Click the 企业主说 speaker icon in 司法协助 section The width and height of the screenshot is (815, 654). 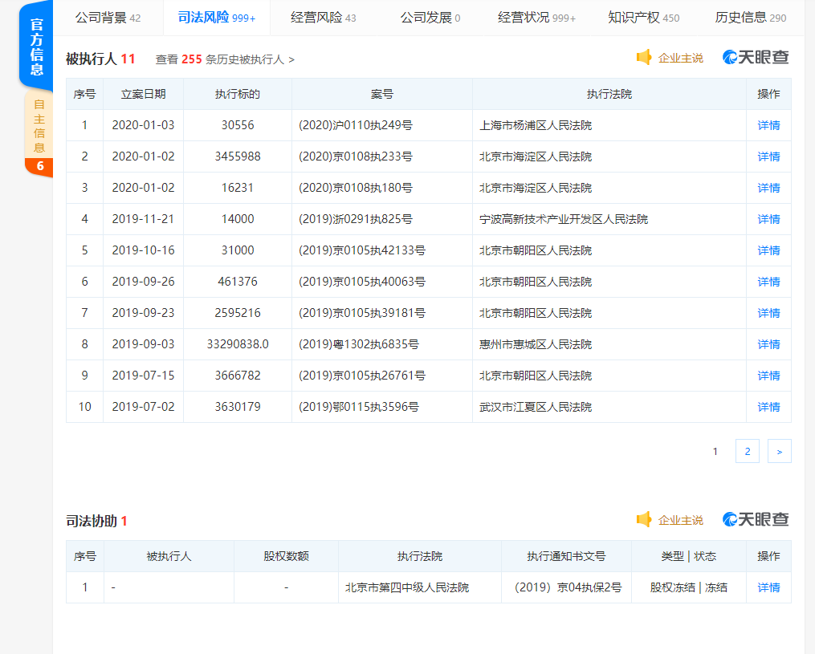(x=644, y=520)
